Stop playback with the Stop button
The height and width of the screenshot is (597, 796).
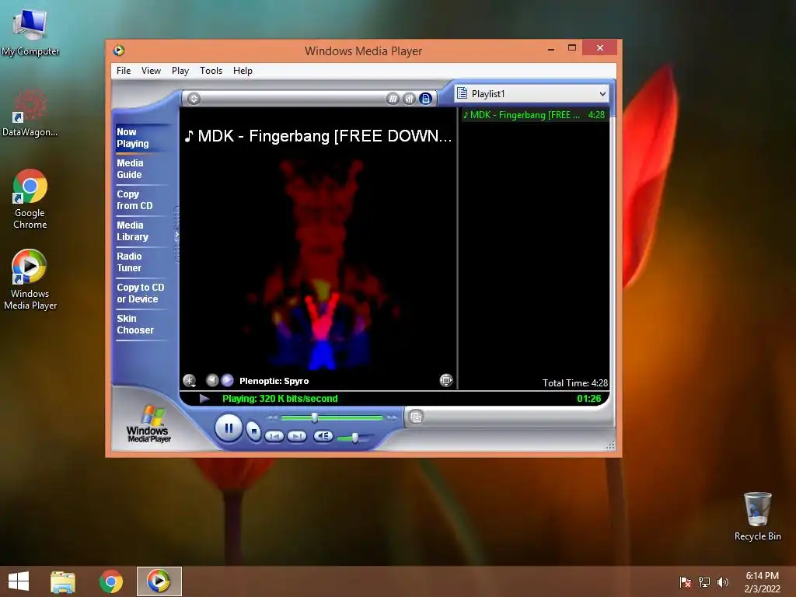(253, 431)
